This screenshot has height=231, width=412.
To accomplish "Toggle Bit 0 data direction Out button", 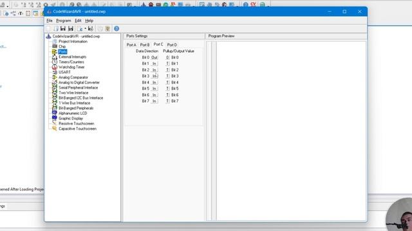I will [x=154, y=57].
